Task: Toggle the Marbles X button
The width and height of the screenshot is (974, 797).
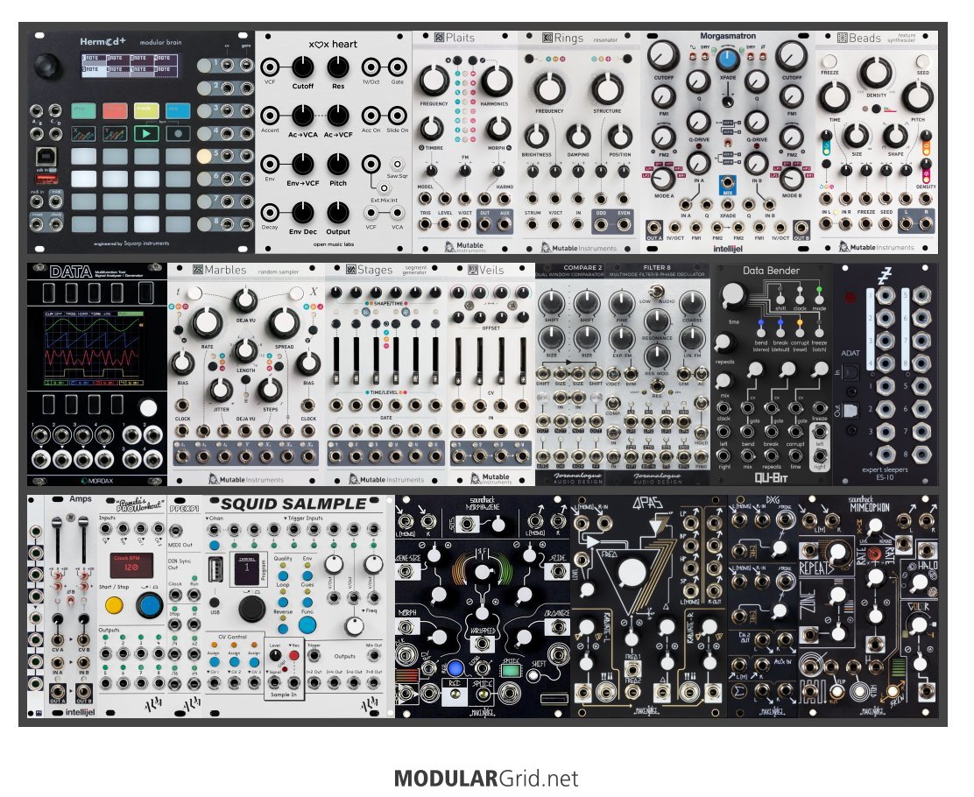Action: (x=296, y=293)
